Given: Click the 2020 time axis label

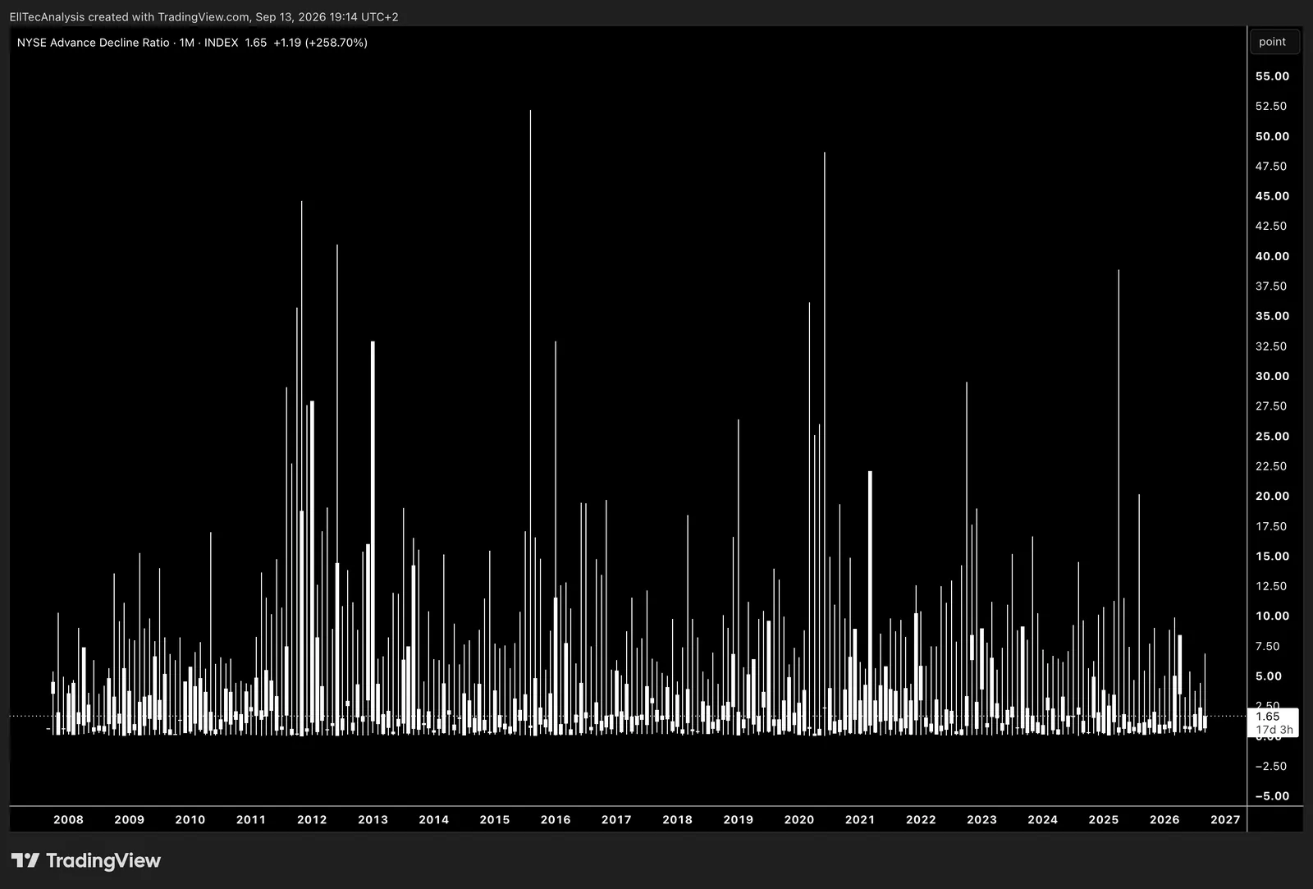Looking at the screenshot, I should coord(799,819).
